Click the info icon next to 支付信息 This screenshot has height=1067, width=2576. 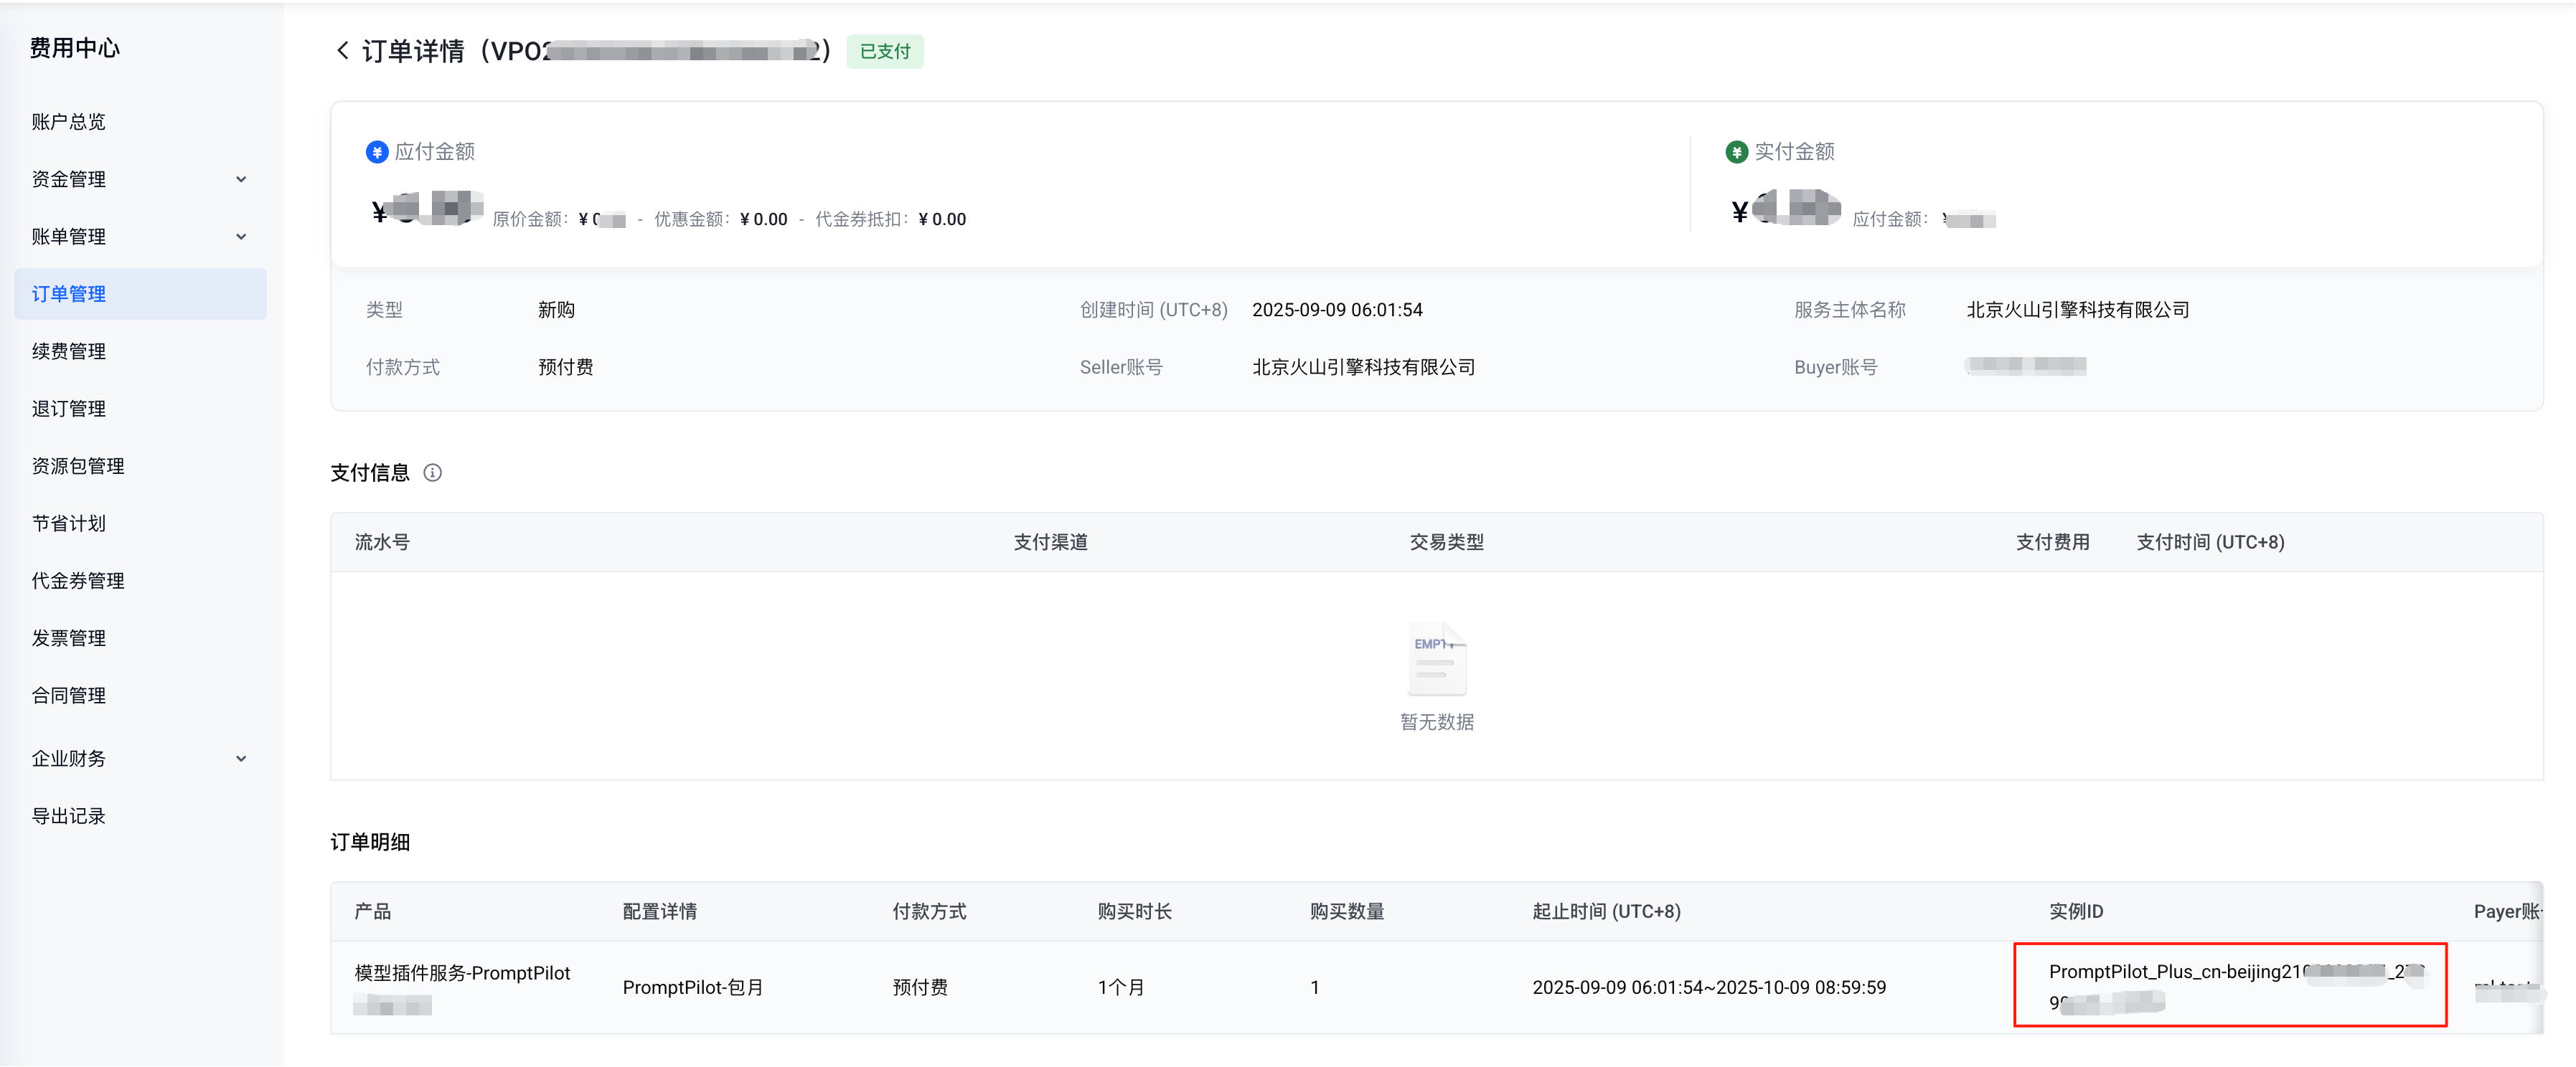click(432, 473)
